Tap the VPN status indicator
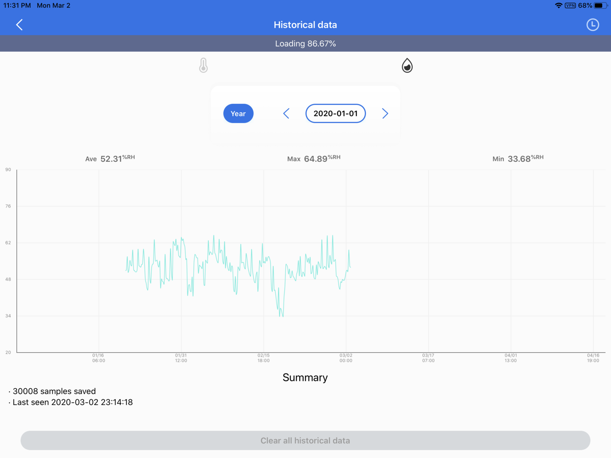Image resolution: width=611 pixels, height=458 pixels. [x=571, y=5]
